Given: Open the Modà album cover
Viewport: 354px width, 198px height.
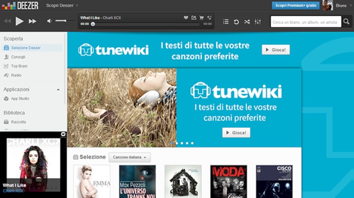Looking at the screenshot, I should click(x=228, y=181).
